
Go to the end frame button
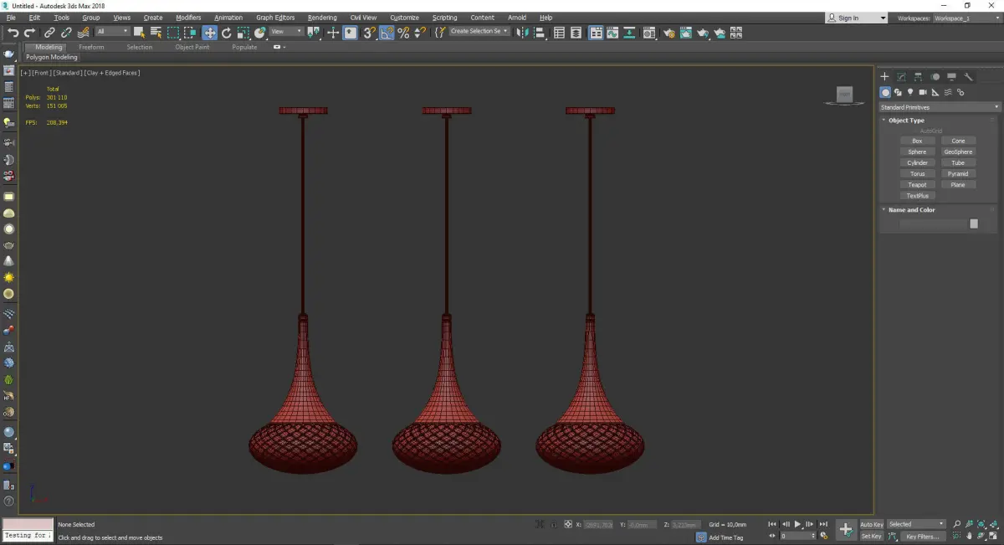(823, 524)
